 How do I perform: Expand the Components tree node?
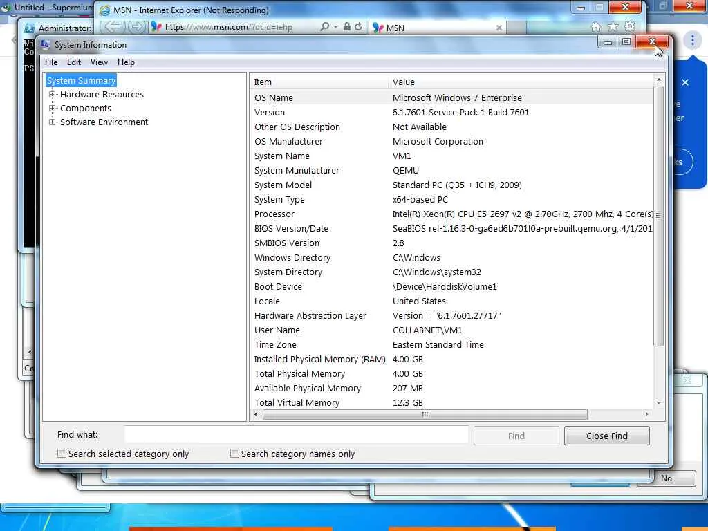pos(53,109)
